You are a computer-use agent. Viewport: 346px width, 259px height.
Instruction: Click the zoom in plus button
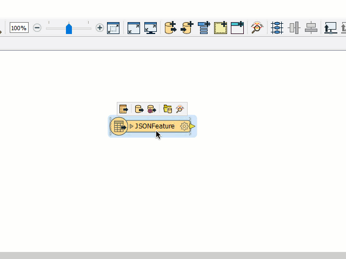[x=99, y=28]
